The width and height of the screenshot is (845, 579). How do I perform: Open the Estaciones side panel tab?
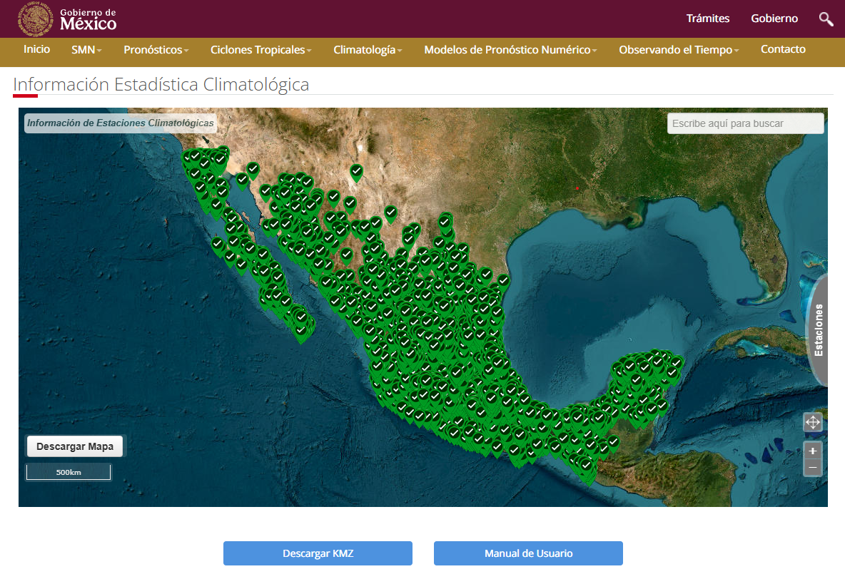[818, 329]
